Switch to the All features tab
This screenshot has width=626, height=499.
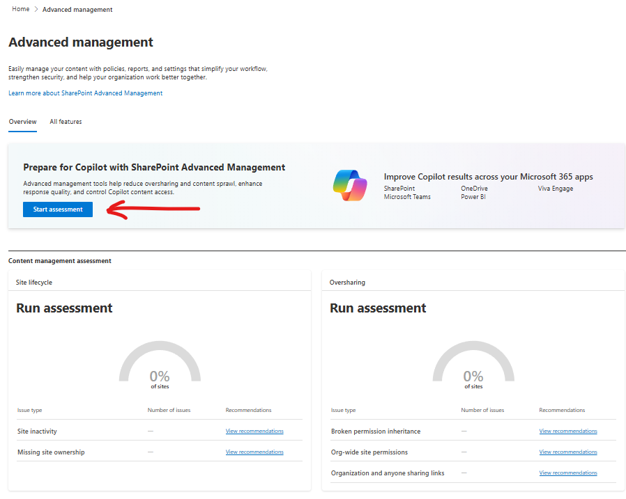[x=66, y=122]
